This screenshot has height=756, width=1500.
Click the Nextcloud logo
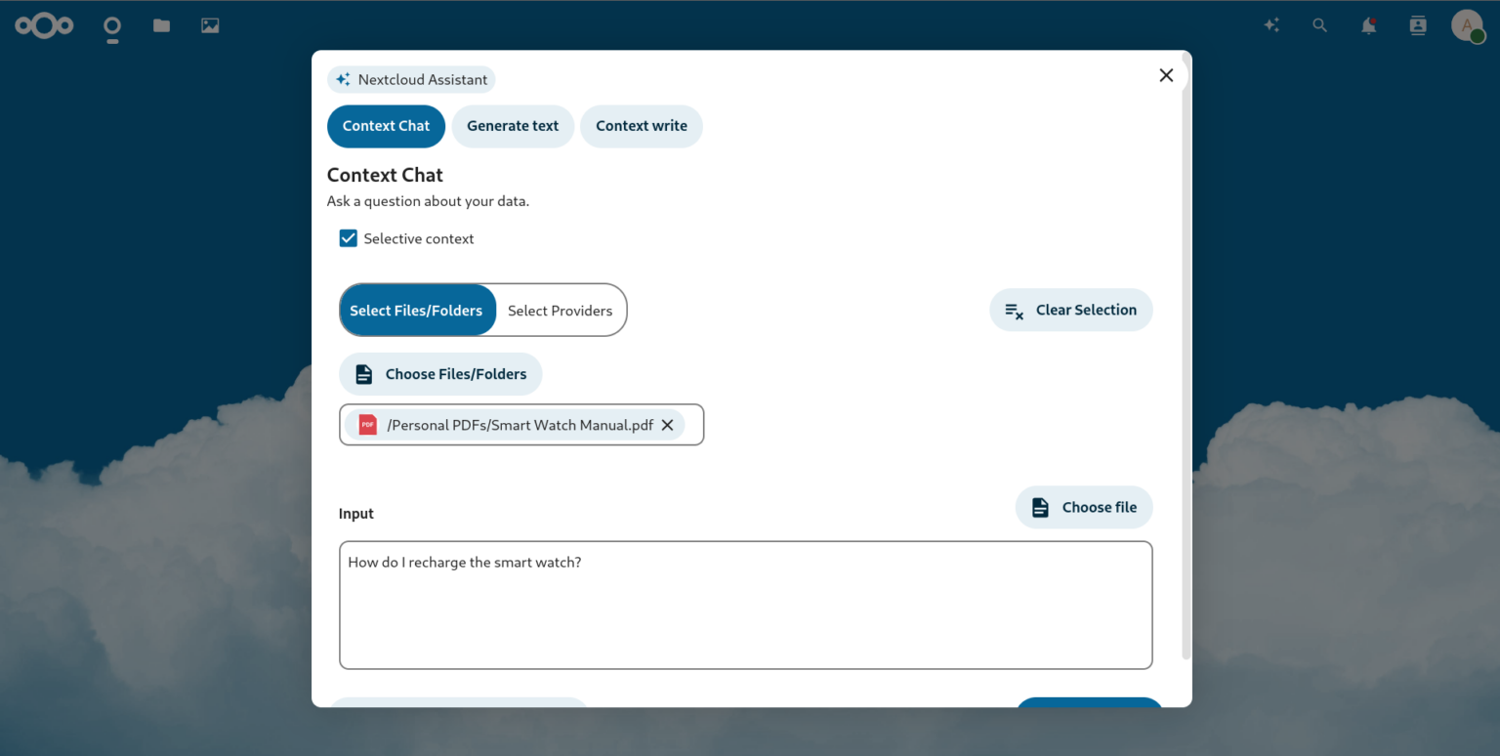pos(44,25)
